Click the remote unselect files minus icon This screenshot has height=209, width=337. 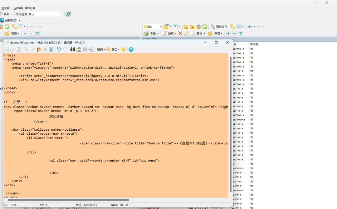(x=234, y=33)
